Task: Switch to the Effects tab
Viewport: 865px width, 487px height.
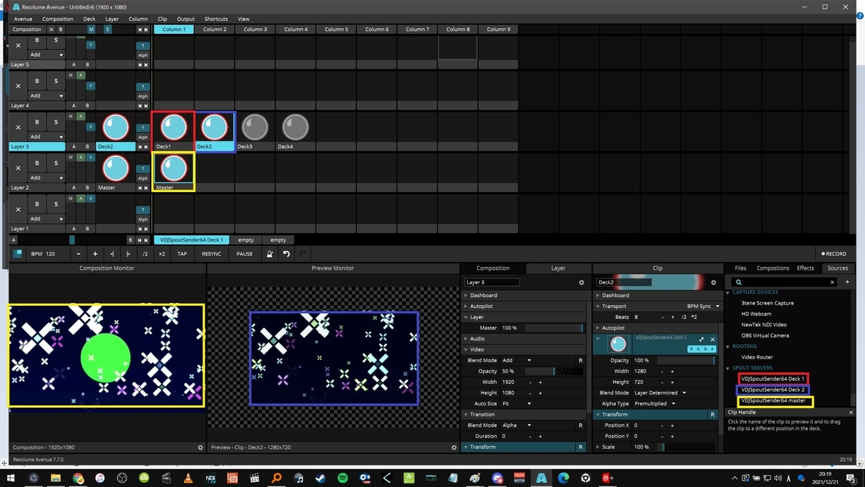Action: (805, 268)
